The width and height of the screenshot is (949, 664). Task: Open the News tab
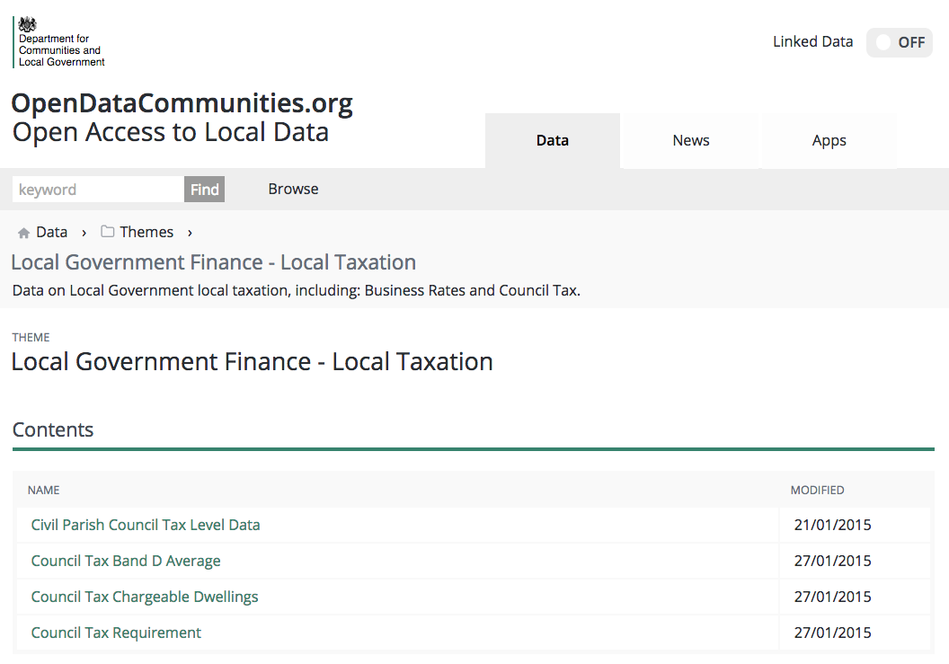click(x=690, y=140)
